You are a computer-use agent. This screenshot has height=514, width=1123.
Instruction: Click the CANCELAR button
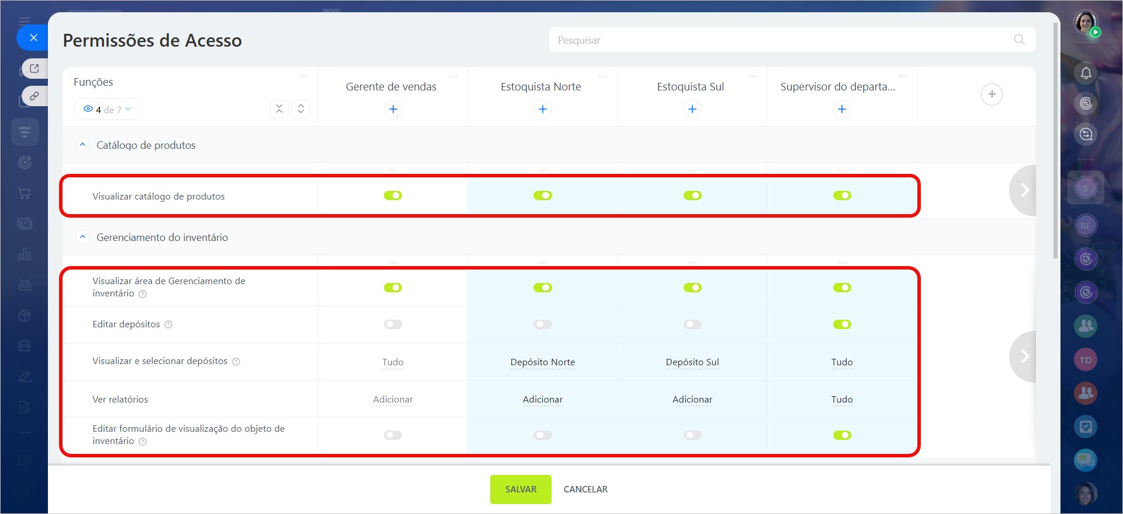585,489
